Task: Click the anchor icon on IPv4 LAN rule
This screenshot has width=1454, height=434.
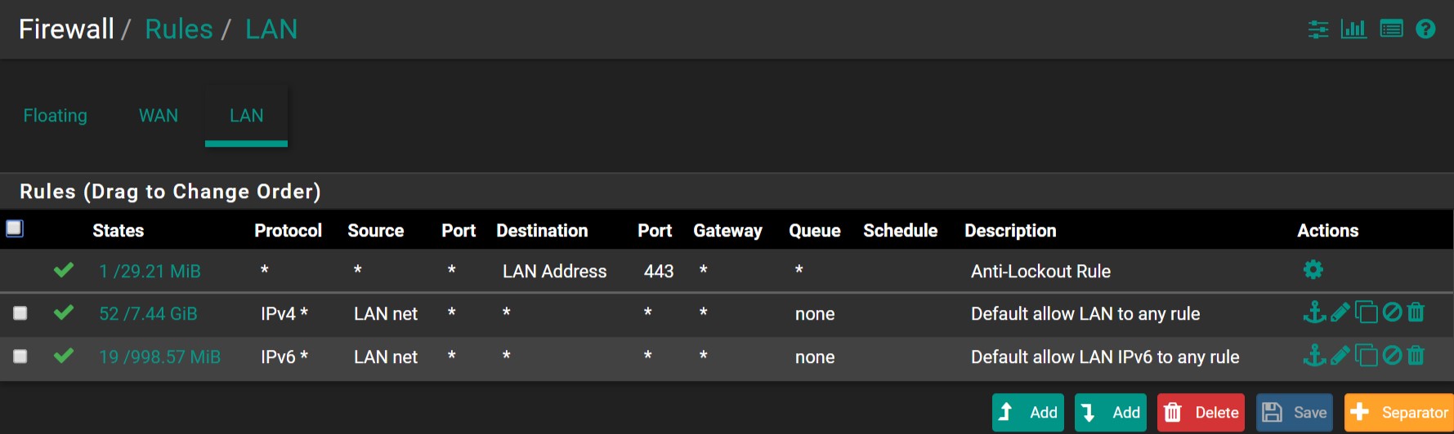Action: [1314, 312]
